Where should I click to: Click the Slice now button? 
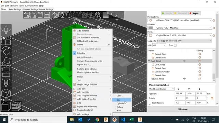tap(183, 109)
